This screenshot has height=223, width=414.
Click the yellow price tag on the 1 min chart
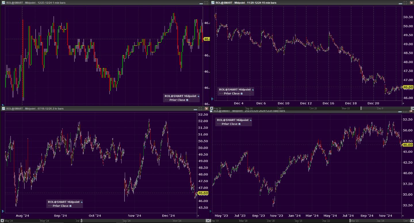tap(207, 39)
